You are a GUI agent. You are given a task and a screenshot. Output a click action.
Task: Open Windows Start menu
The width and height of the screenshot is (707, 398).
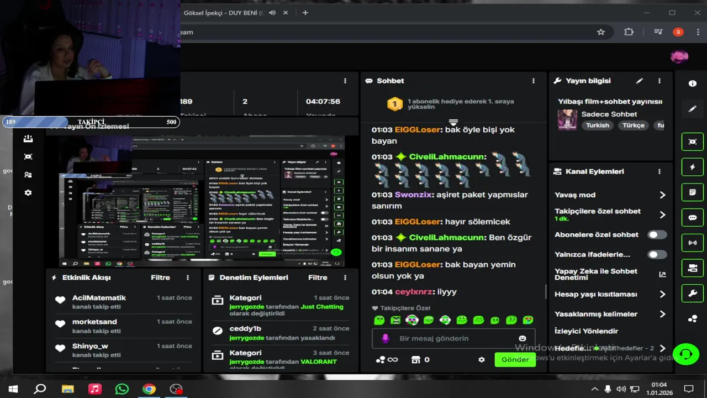(13, 389)
